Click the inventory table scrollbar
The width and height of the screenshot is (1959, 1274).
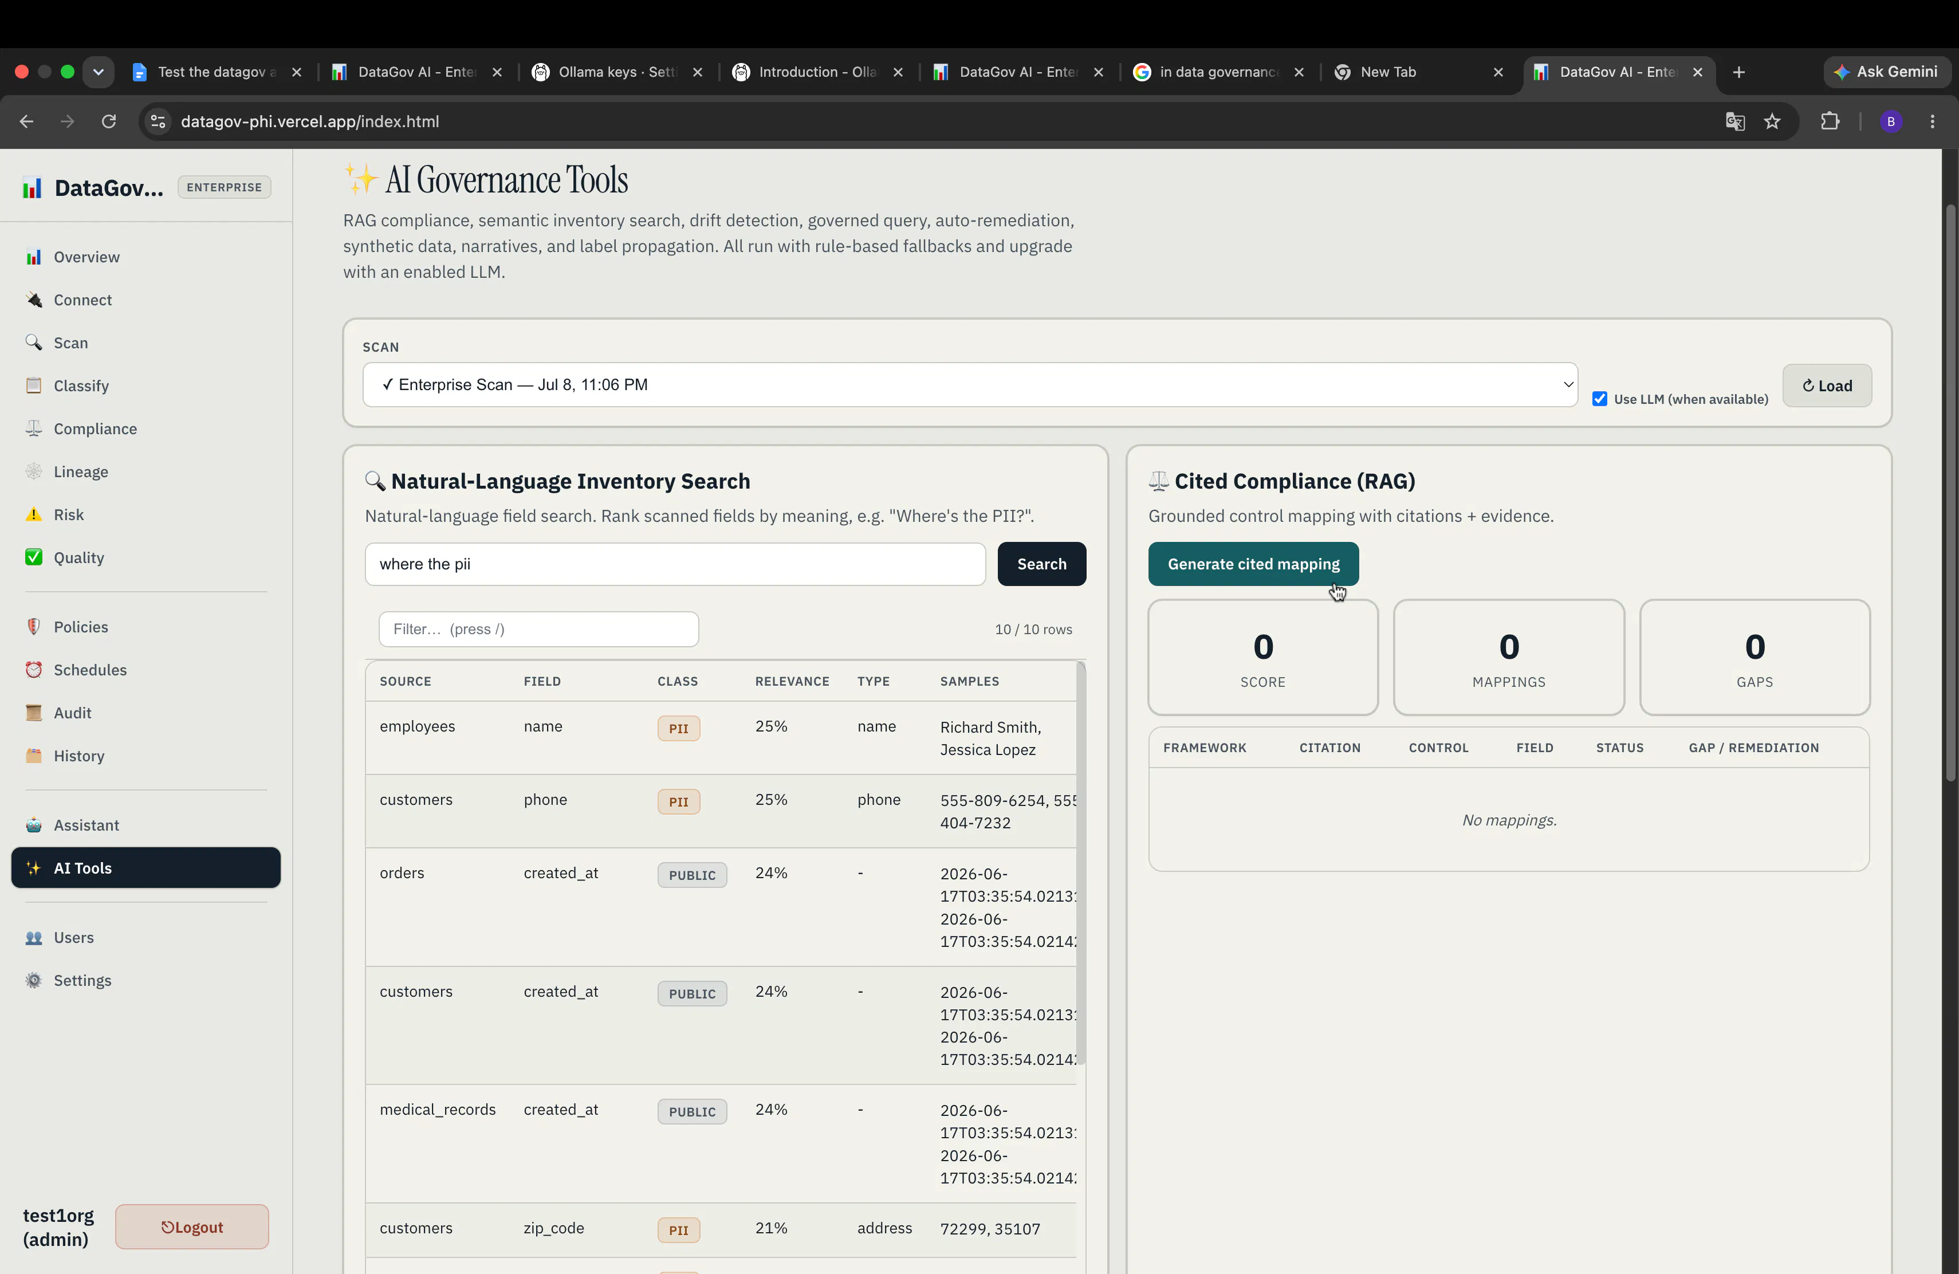1081,863
